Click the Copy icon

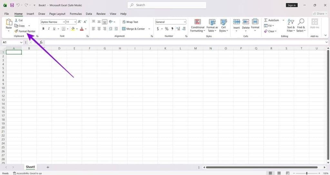coord(16,26)
